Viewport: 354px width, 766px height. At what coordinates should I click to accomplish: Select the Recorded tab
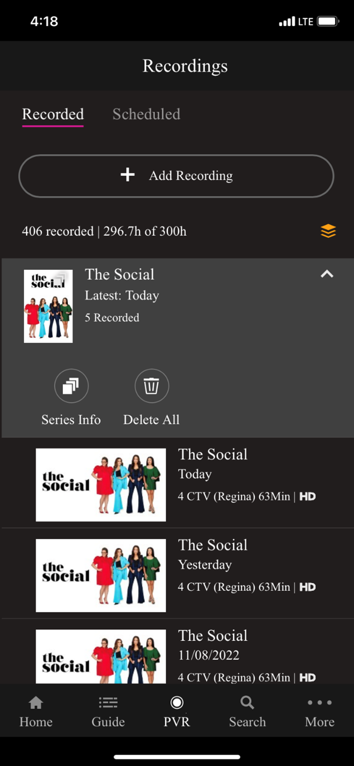52,115
